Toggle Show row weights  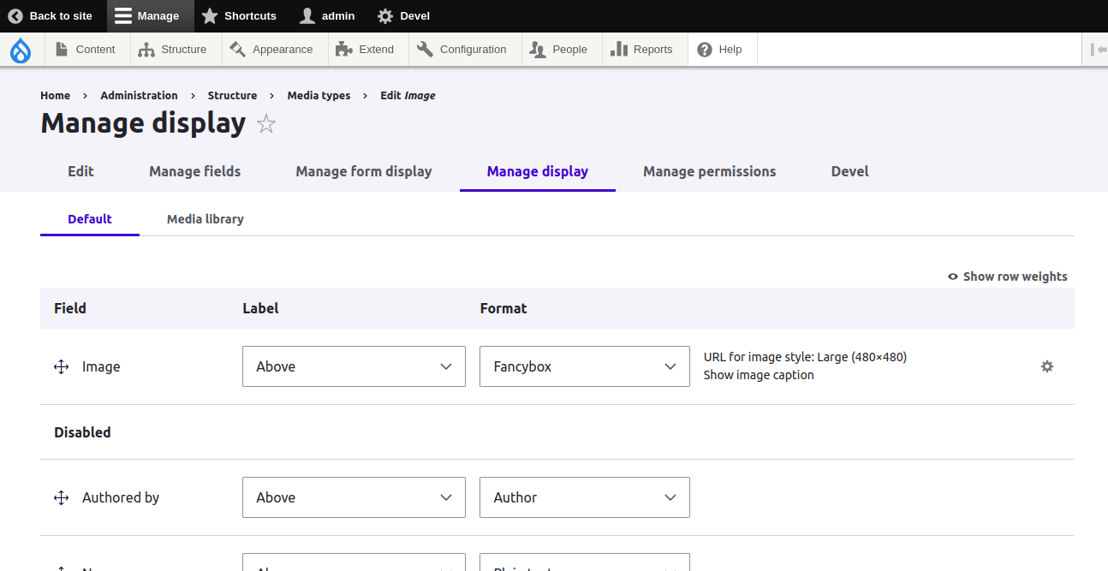point(1007,277)
